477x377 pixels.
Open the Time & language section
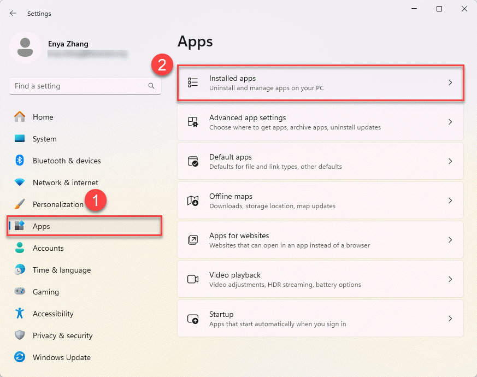point(61,270)
